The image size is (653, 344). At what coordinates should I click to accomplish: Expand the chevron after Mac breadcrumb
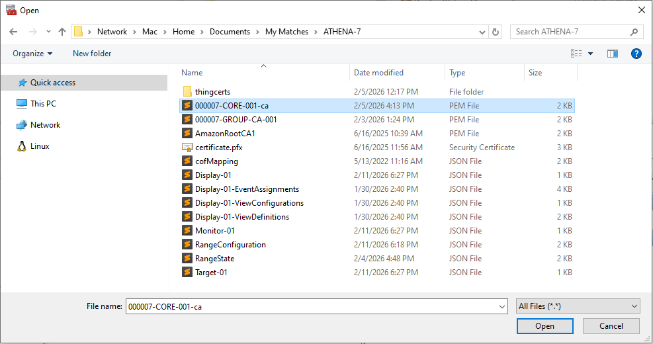coord(165,32)
